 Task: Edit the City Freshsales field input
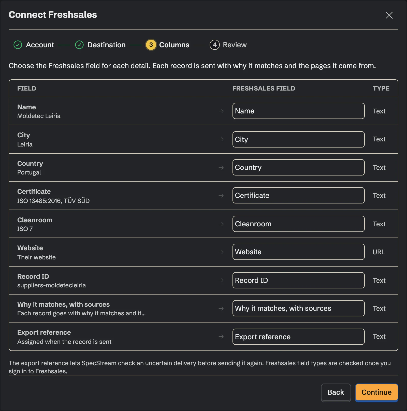(x=298, y=139)
